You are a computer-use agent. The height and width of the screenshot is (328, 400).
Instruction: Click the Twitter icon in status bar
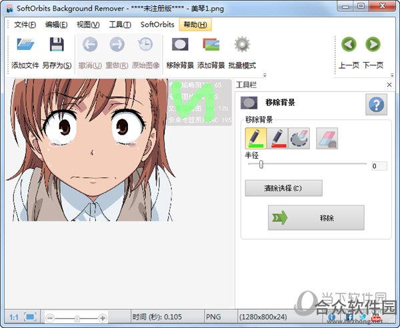363,317
